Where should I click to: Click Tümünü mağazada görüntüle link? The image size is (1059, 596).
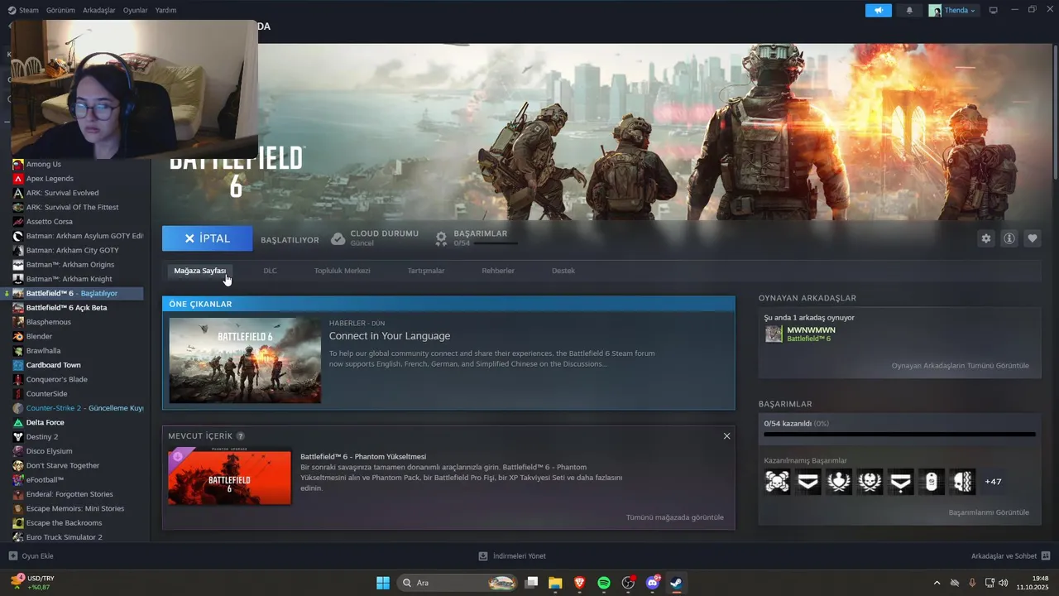click(674, 517)
